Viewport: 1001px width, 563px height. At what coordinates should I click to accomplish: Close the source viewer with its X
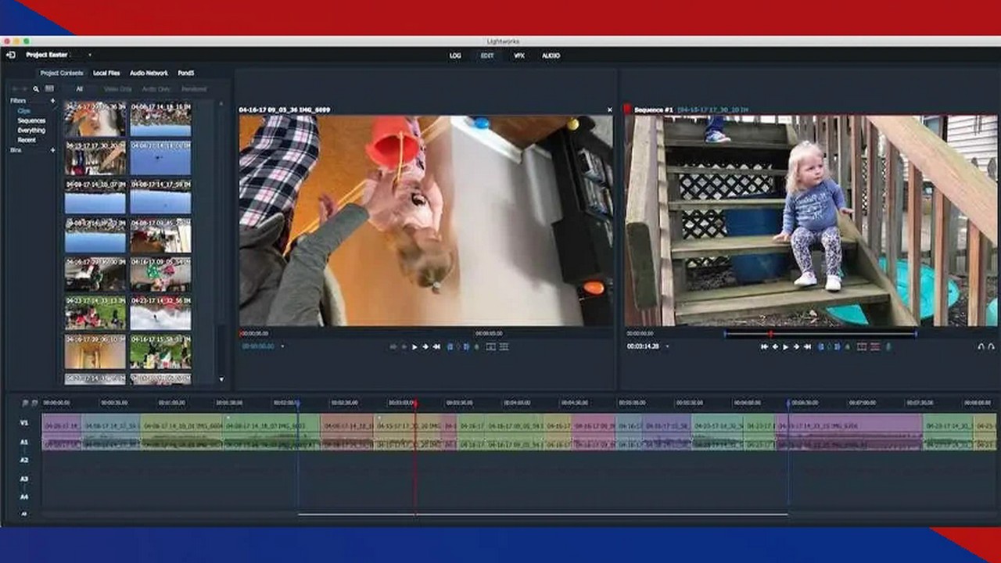pyautogui.click(x=610, y=110)
